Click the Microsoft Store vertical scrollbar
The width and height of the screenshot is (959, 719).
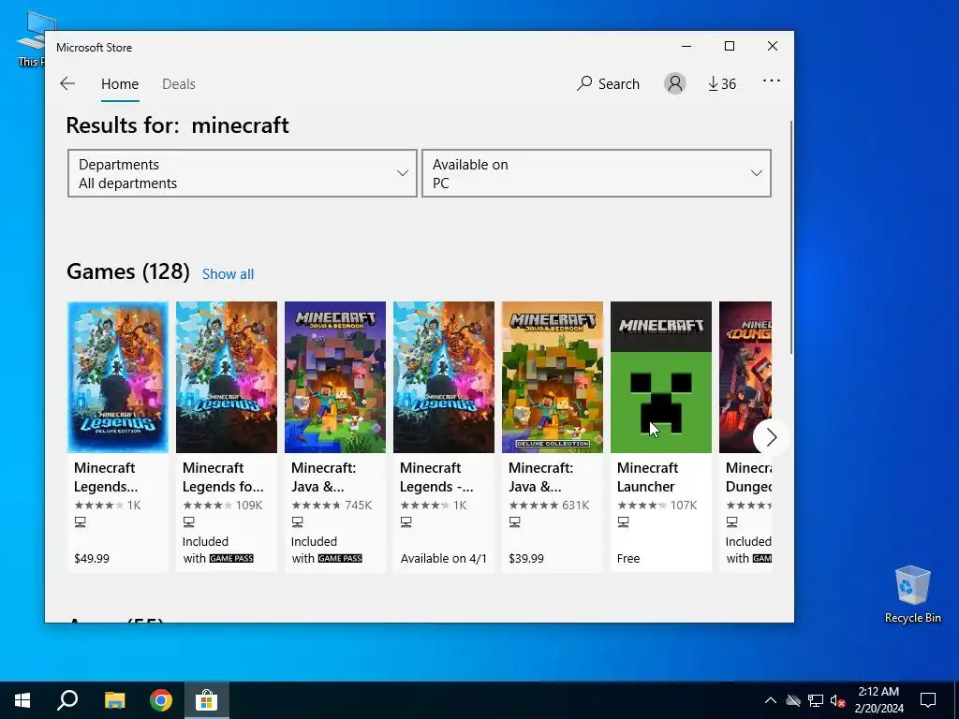tap(791, 237)
